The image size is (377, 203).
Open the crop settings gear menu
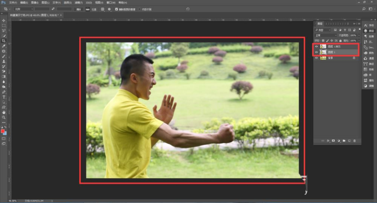[109, 9]
